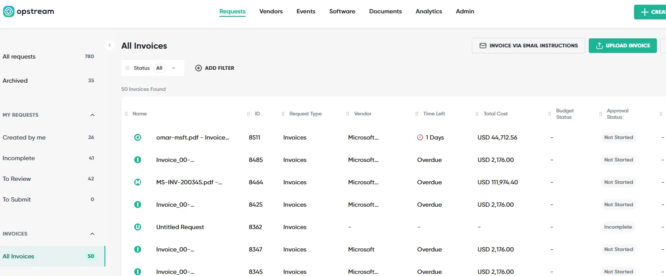This screenshot has width=666, height=276.
Task: Click the avatar icon for request 8485
Action: 138,160
